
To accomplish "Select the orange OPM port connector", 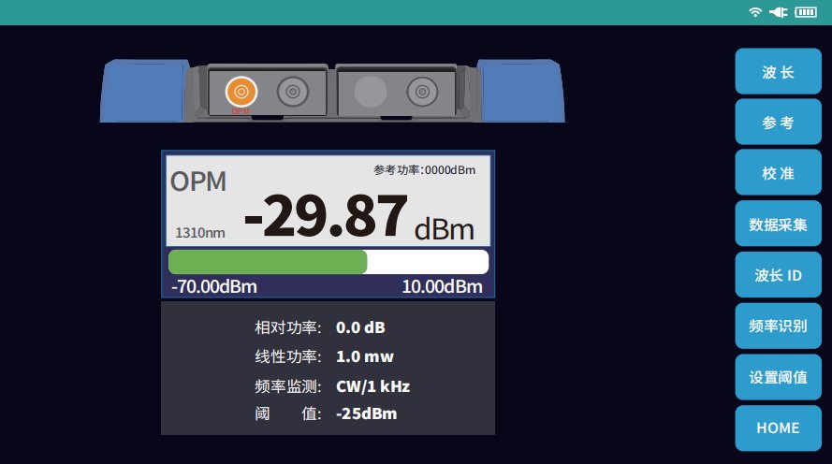I will (241, 92).
